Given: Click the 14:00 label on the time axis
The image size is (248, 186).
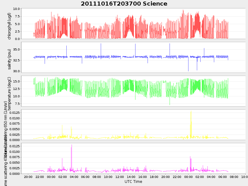Looking at the screenshot, I should 131,177.
